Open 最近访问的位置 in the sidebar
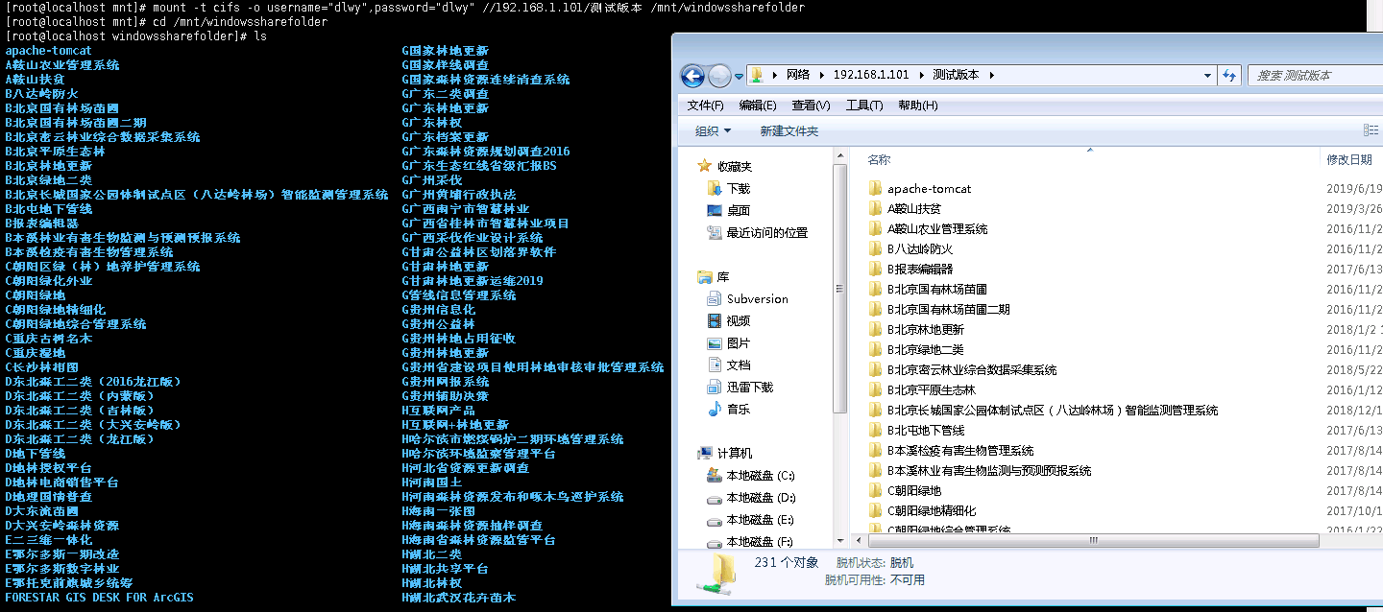1383x612 pixels. coord(767,232)
